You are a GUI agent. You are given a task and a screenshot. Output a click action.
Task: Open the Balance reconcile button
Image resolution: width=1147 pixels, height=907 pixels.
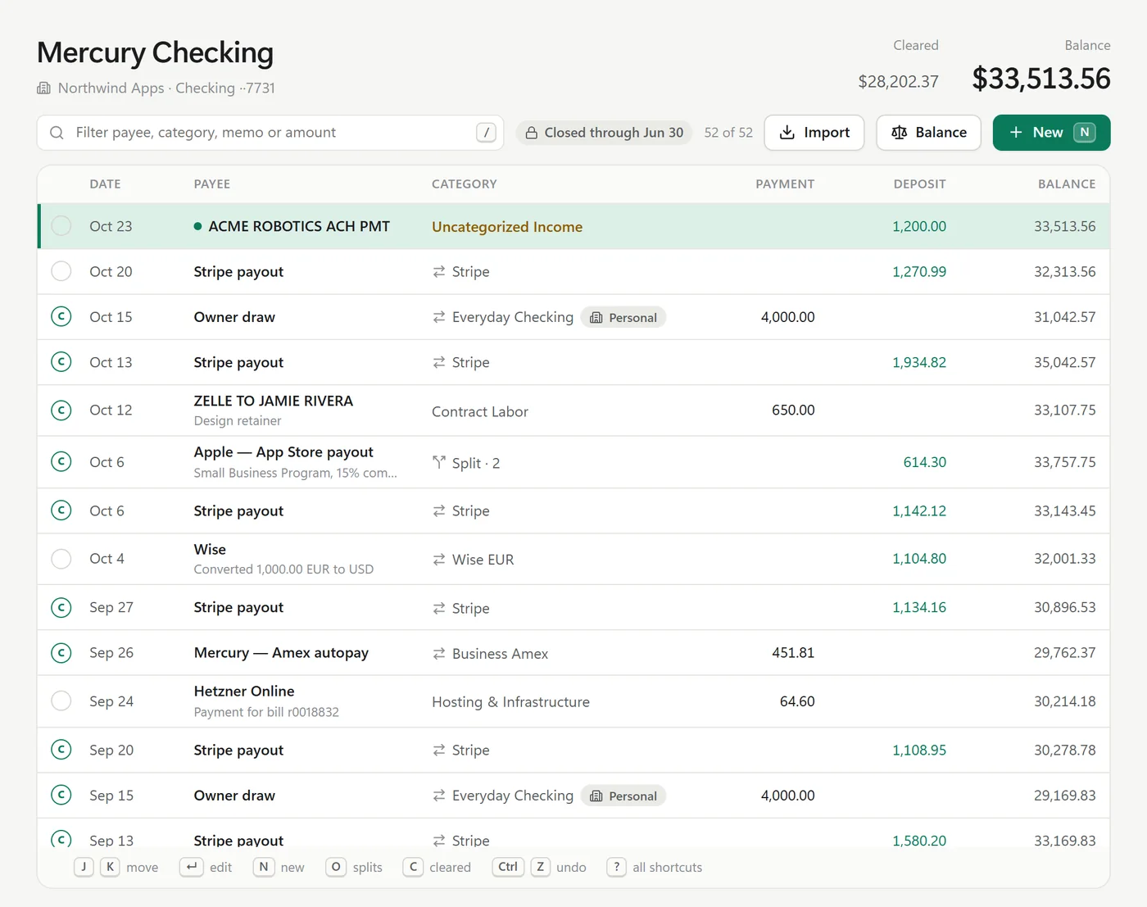coord(928,133)
